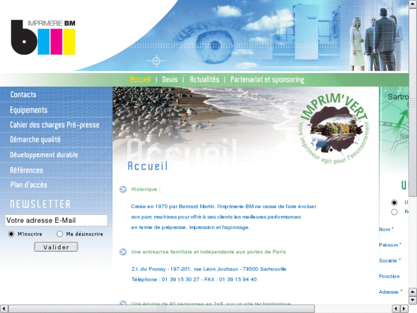Click the Historique heading text
This screenshot has height=313, width=417.
click(146, 190)
